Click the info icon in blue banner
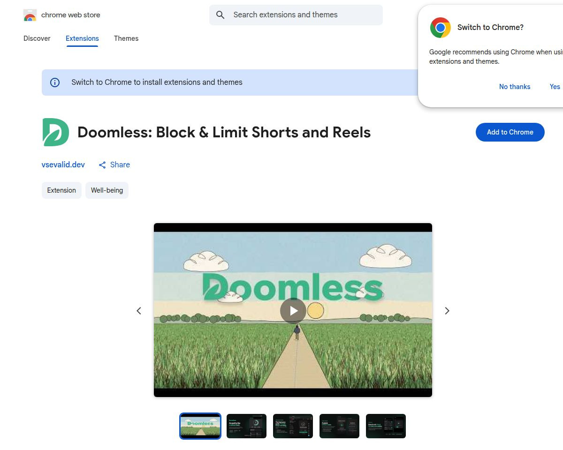The height and width of the screenshot is (450, 563). tap(55, 82)
